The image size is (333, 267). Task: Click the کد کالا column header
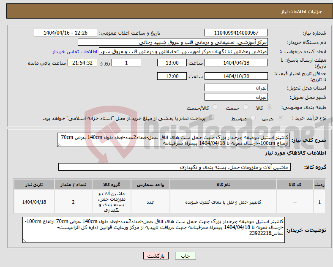pos(295,185)
